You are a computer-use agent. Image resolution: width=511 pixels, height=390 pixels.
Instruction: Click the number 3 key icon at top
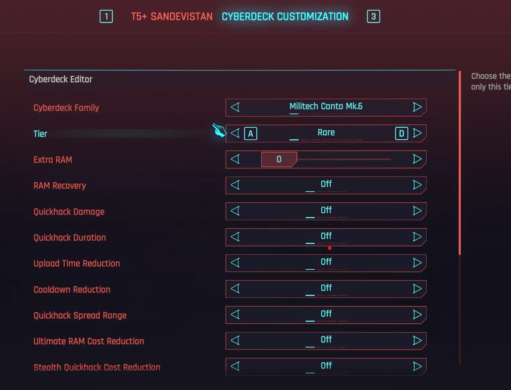tap(374, 16)
